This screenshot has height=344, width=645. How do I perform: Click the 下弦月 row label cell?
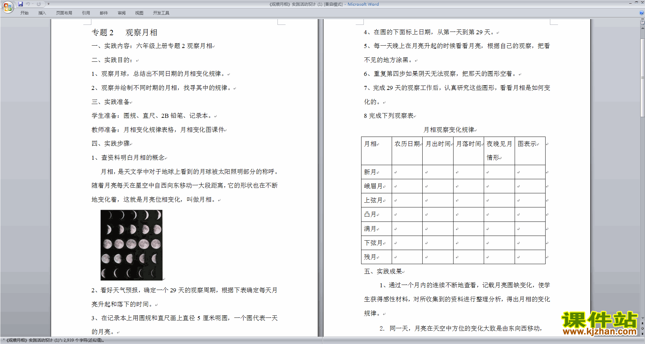pyautogui.click(x=377, y=243)
